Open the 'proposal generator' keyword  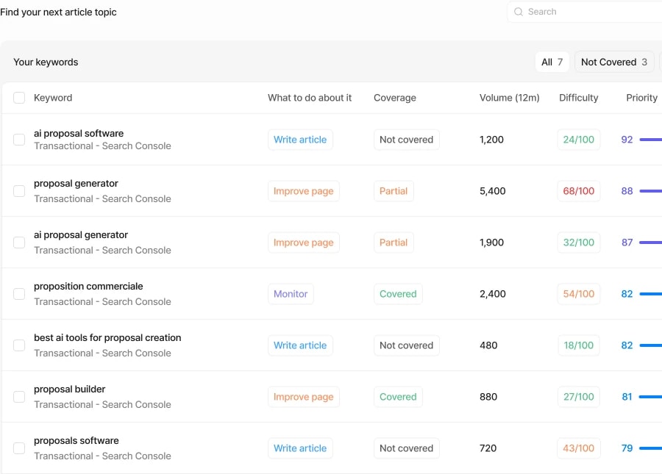[76, 184]
